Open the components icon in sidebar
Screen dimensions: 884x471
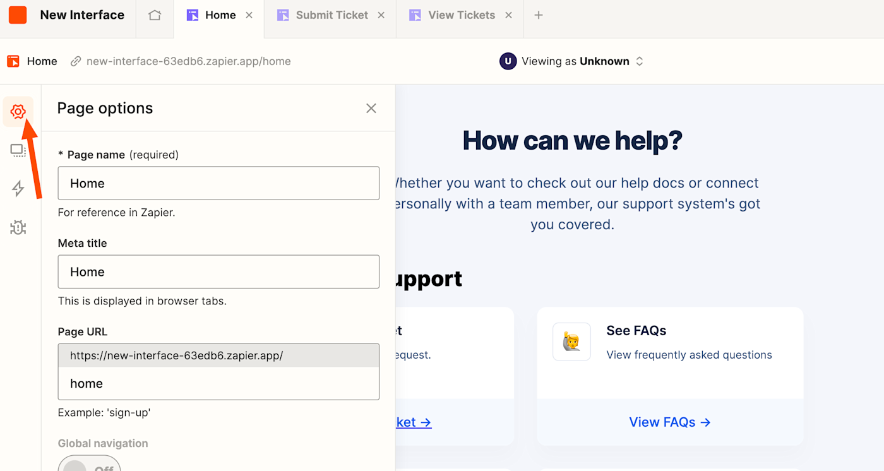pyautogui.click(x=18, y=150)
